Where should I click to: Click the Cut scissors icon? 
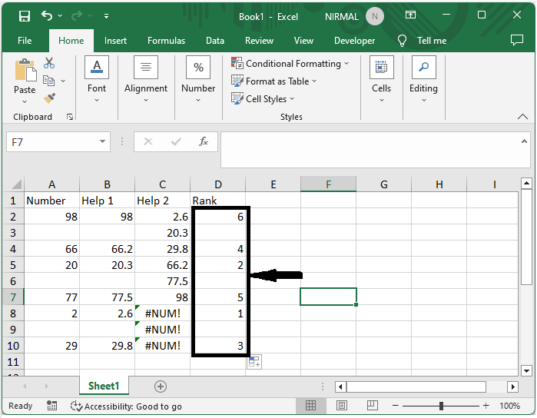point(49,63)
